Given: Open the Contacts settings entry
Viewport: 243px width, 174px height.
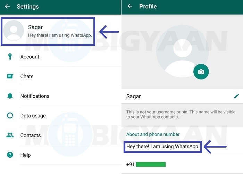Looking at the screenshot, I should pos(60,135).
